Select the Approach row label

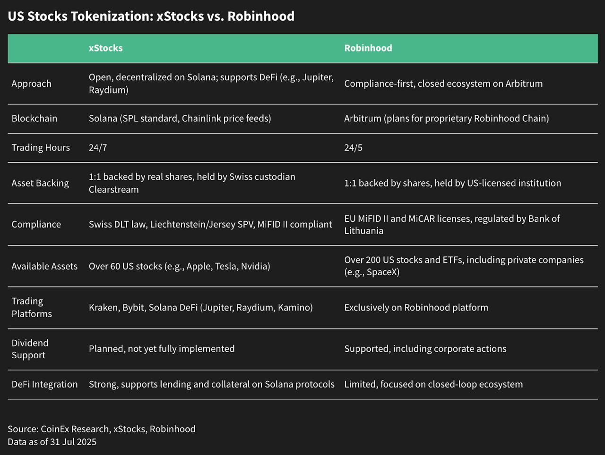click(31, 84)
